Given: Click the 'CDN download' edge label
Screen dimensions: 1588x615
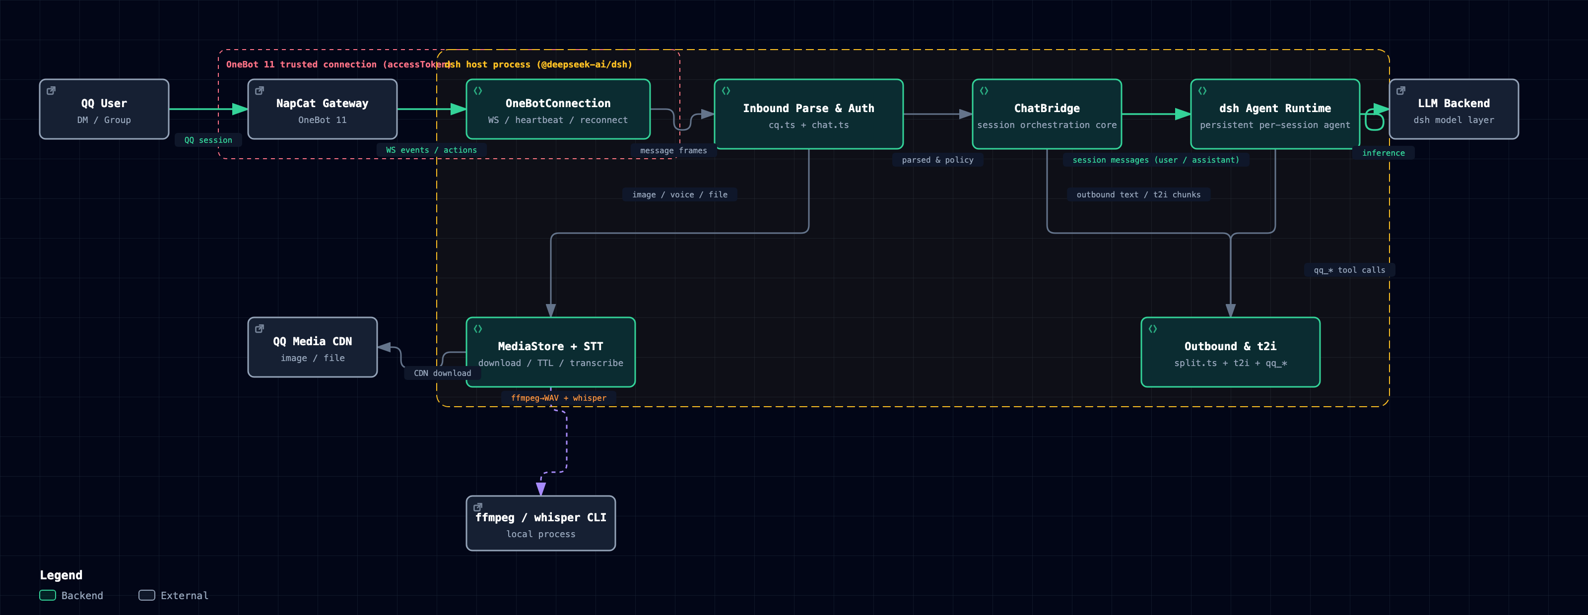Looking at the screenshot, I should point(443,373).
